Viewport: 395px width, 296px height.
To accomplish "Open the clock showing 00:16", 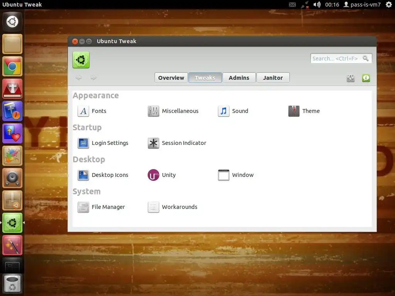I will [332, 5].
